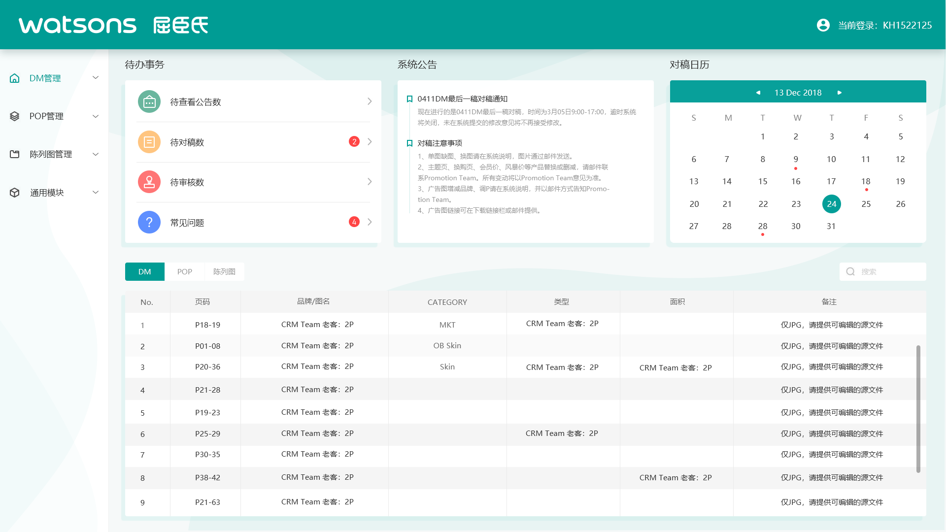Image resolution: width=946 pixels, height=532 pixels.
Task: Click the red badge 4 on 常见问题
Action: pos(354,222)
